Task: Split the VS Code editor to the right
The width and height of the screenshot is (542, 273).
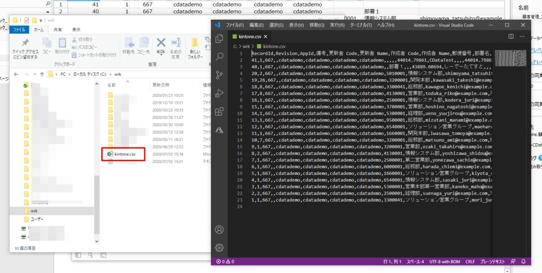Action: coord(511,37)
